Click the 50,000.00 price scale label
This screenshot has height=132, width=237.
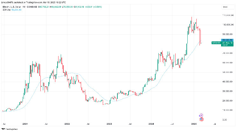pyautogui.click(x=227, y=72)
